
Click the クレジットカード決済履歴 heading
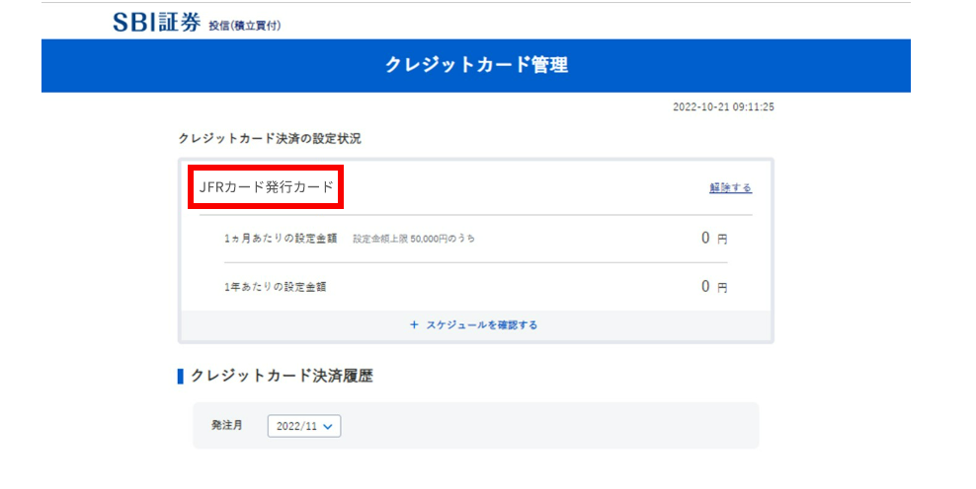[x=282, y=376]
